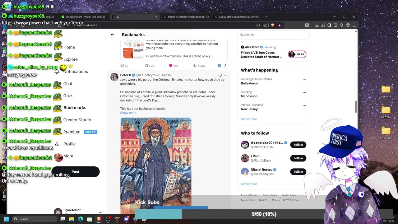
Task: Go back using Bookmarks header arrow
Action: pos(112,35)
